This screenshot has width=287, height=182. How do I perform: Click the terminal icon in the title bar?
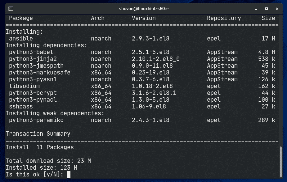11,9
